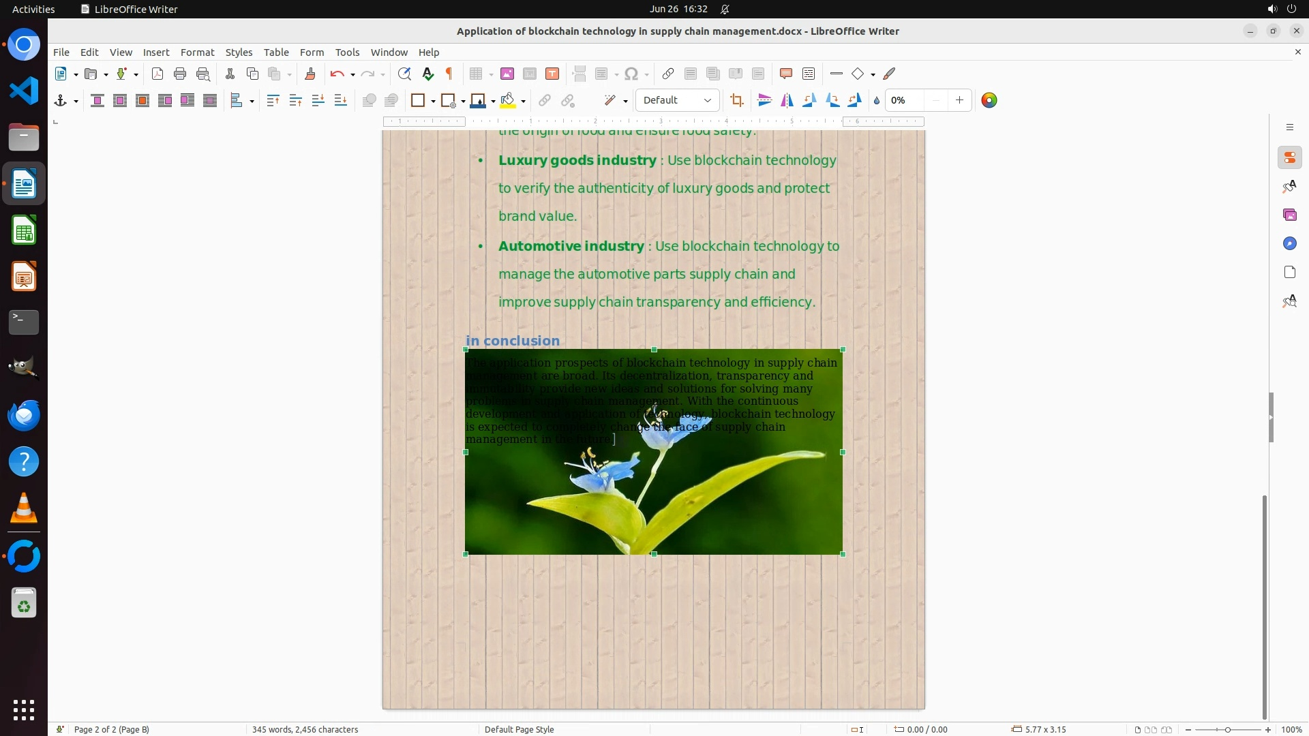1309x736 pixels.
Task: Open the Styles menu
Action: (239, 52)
